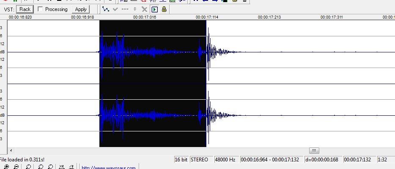Click inside the upper channel black selection

click(x=153, y=52)
